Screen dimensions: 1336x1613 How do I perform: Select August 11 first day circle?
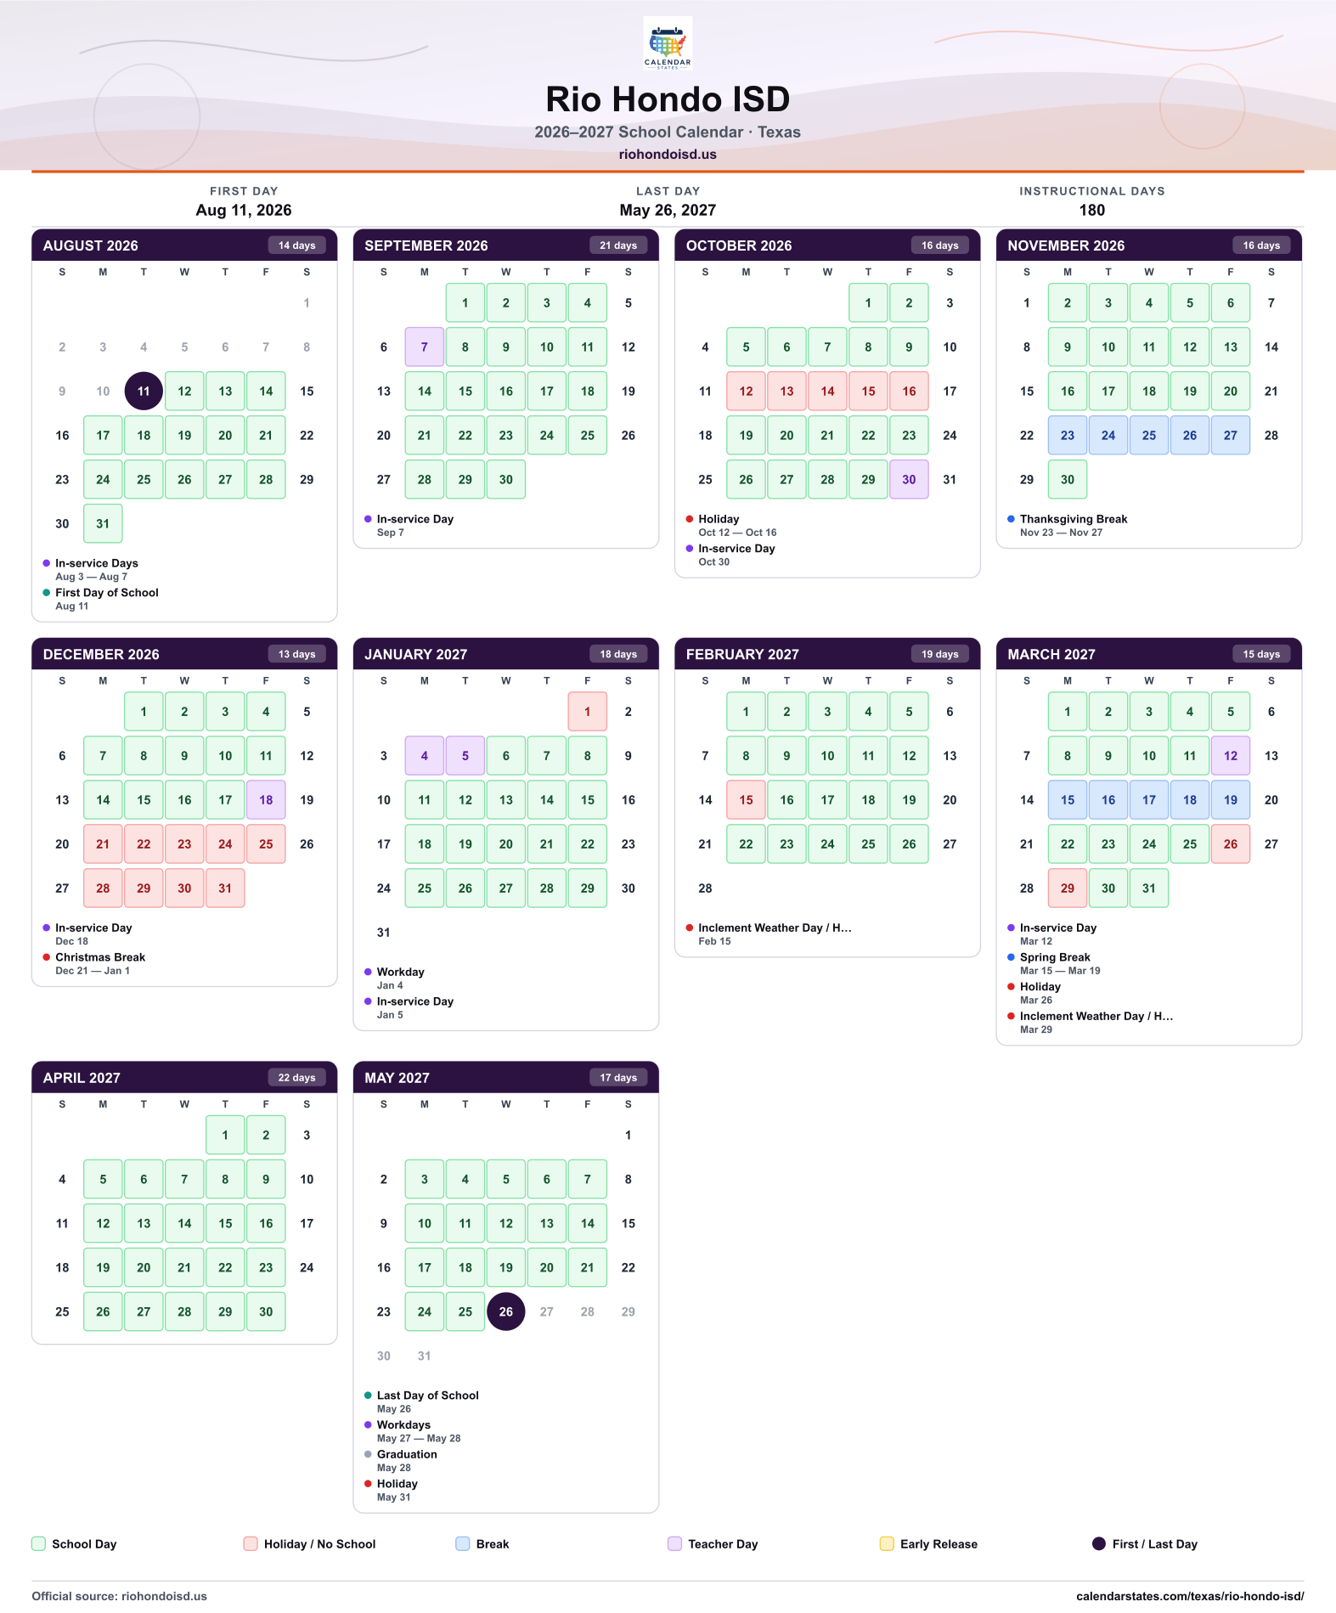coord(144,392)
